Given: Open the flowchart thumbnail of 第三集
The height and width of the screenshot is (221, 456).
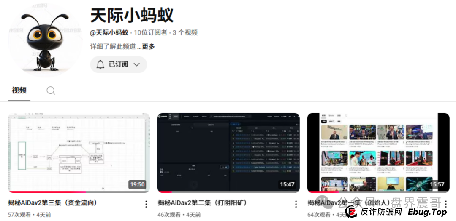Looking at the screenshot, I should pyautogui.click(x=79, y=152).
